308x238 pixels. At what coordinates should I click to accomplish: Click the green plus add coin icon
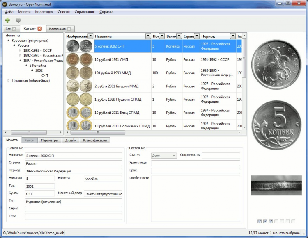pyautogui.click(x=7, y=20)
